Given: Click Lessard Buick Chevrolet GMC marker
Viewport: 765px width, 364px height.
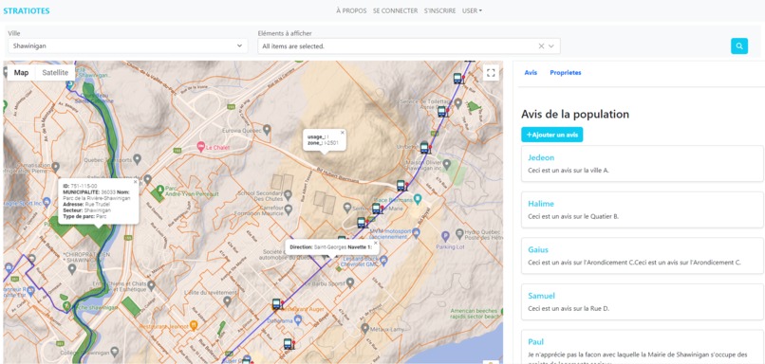Looking at the screenshot, I should coord(383,261).
